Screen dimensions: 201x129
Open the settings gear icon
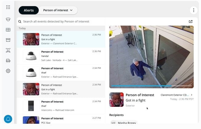8,71
